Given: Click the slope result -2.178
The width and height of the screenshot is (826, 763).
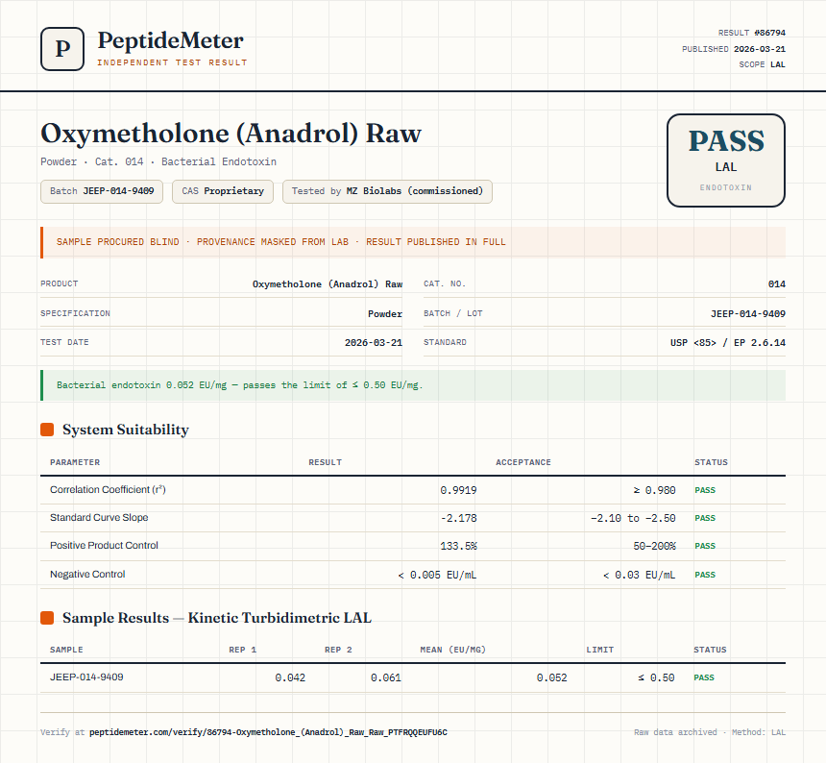Looking at the screenshot, I should (x=458, y=518).
